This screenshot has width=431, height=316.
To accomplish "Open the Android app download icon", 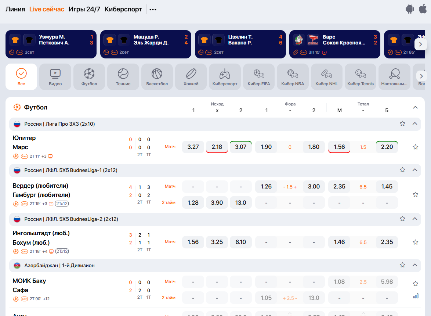I will coord(410,9).
